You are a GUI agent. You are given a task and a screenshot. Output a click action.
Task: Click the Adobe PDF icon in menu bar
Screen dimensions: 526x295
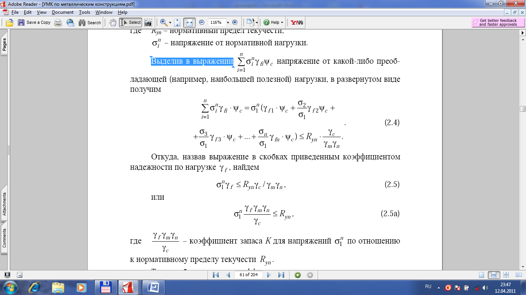(x=5, y=12)
